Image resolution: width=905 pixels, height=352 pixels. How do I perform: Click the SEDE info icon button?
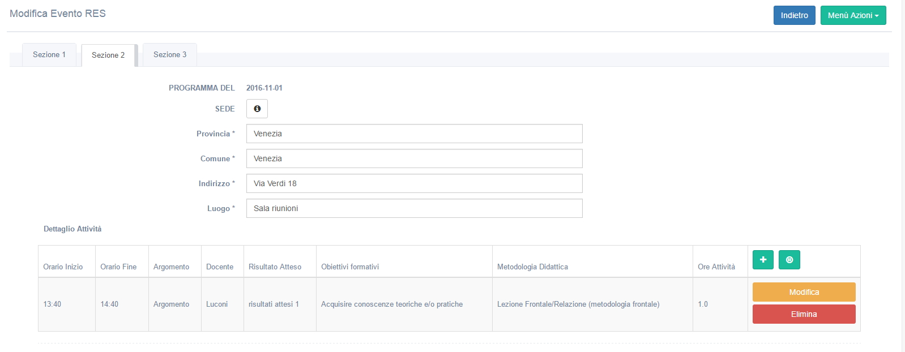[x=257, y=109]
